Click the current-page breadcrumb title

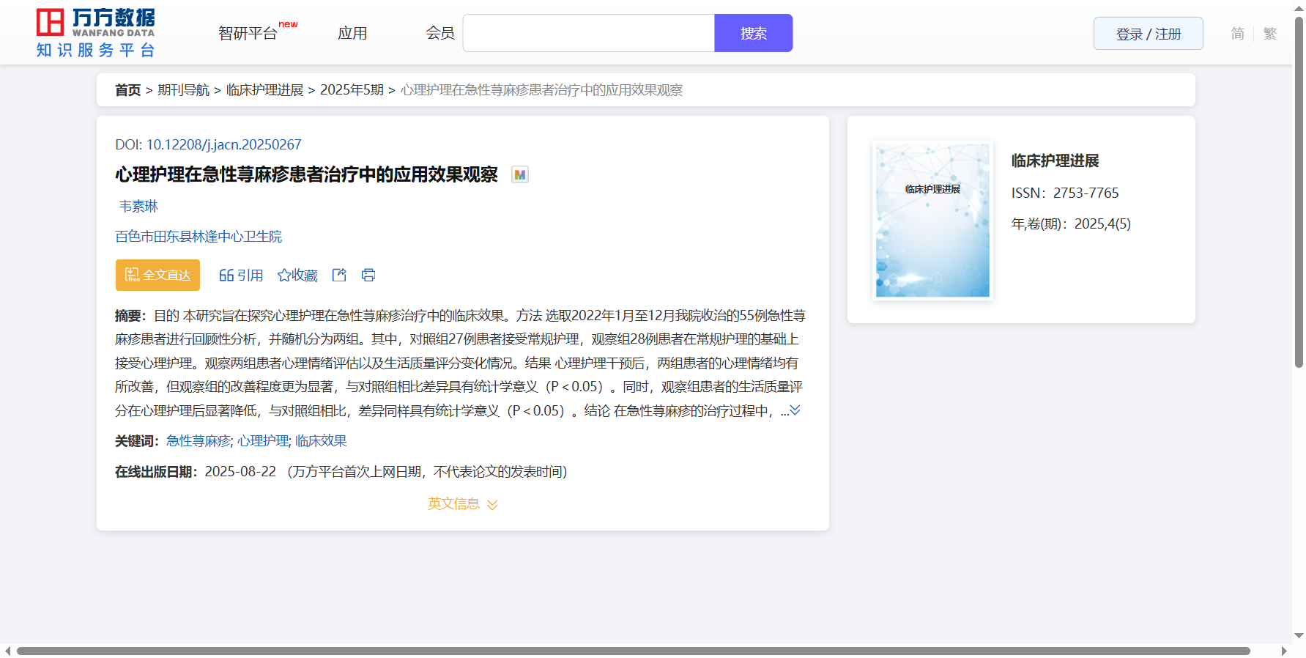[541, 90]
